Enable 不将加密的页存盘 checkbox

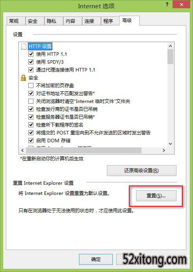click(x=31, y=86)
